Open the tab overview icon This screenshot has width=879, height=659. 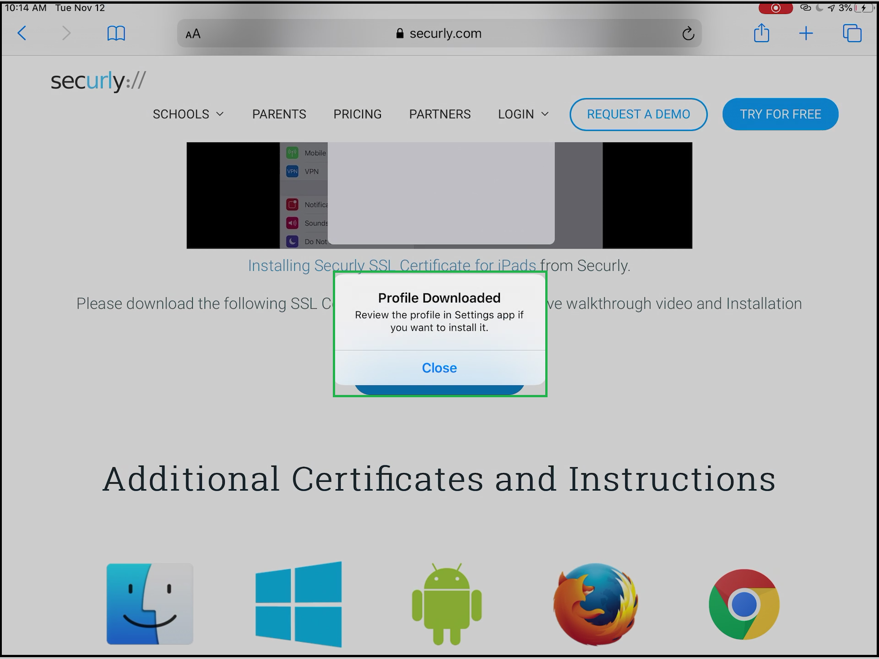coord(852,33)
